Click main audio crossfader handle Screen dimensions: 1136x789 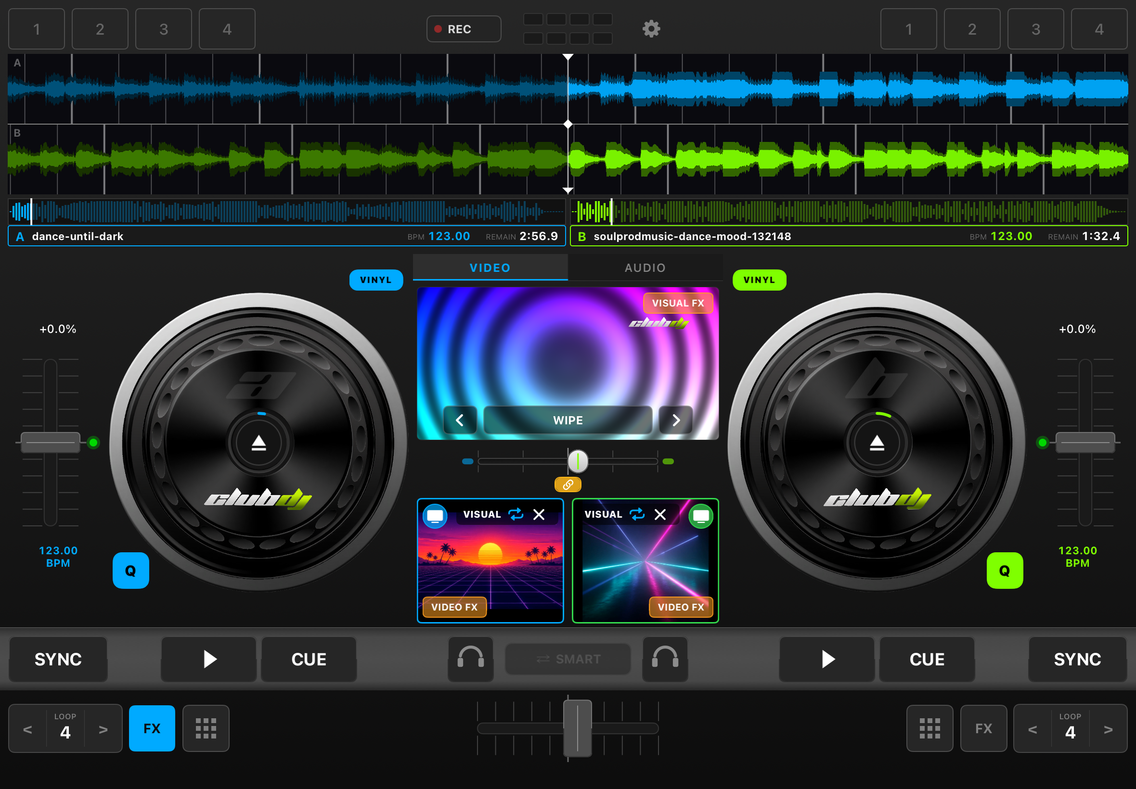577,728
